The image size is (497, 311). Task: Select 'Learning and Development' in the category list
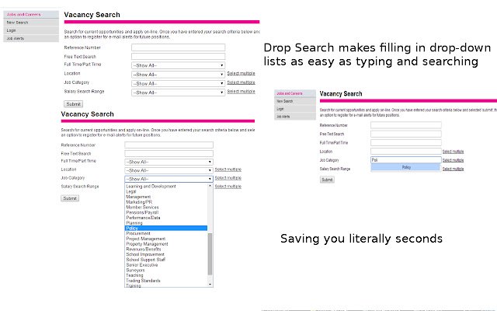pyautogui.click(x=166, y=187)
